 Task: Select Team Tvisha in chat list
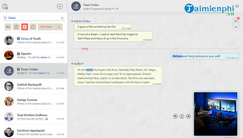[x=34, y=71]
